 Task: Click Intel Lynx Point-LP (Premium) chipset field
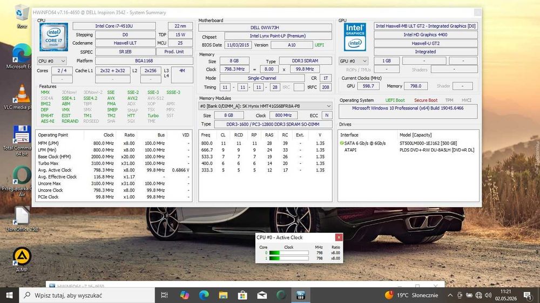tap(278, 36)
